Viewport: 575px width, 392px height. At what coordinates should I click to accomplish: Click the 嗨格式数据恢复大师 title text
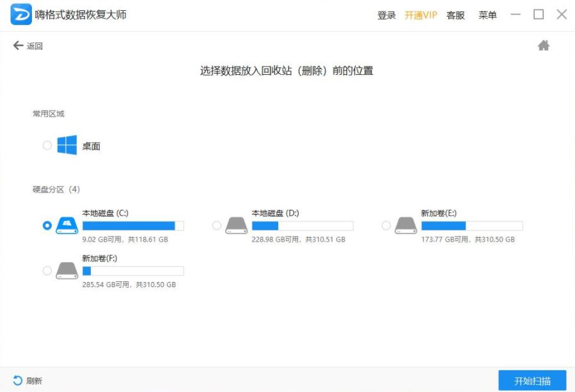[x=81, y=15]
